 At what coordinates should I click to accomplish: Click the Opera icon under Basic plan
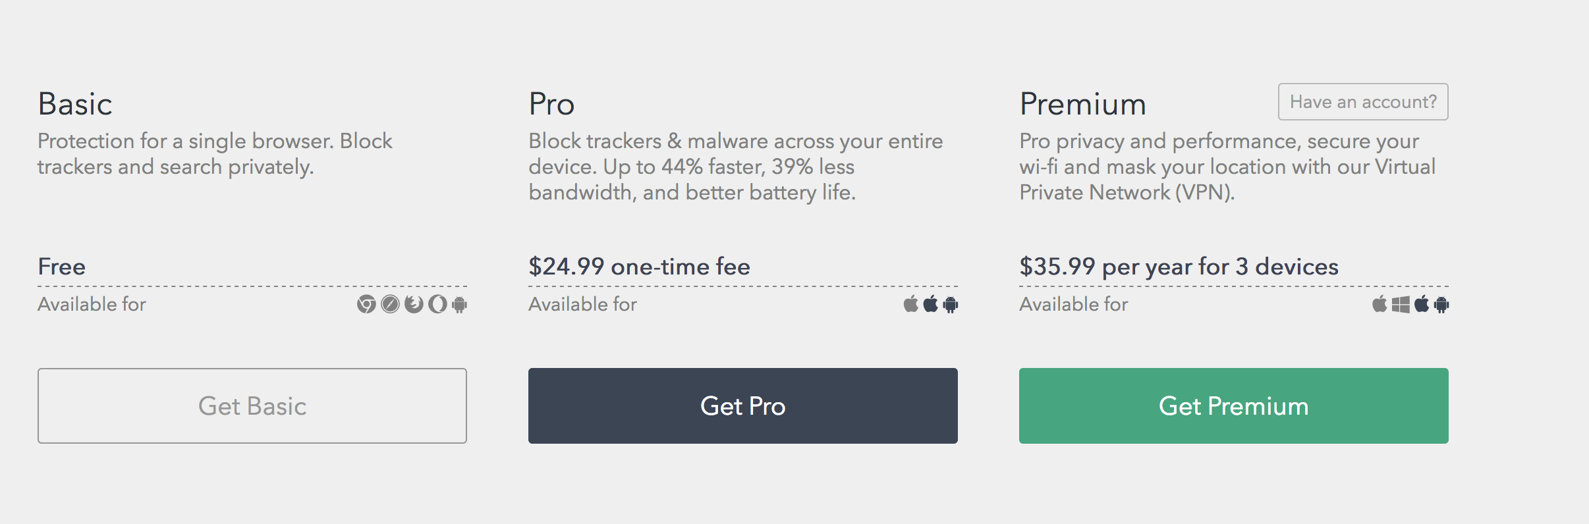click(437, 304)
